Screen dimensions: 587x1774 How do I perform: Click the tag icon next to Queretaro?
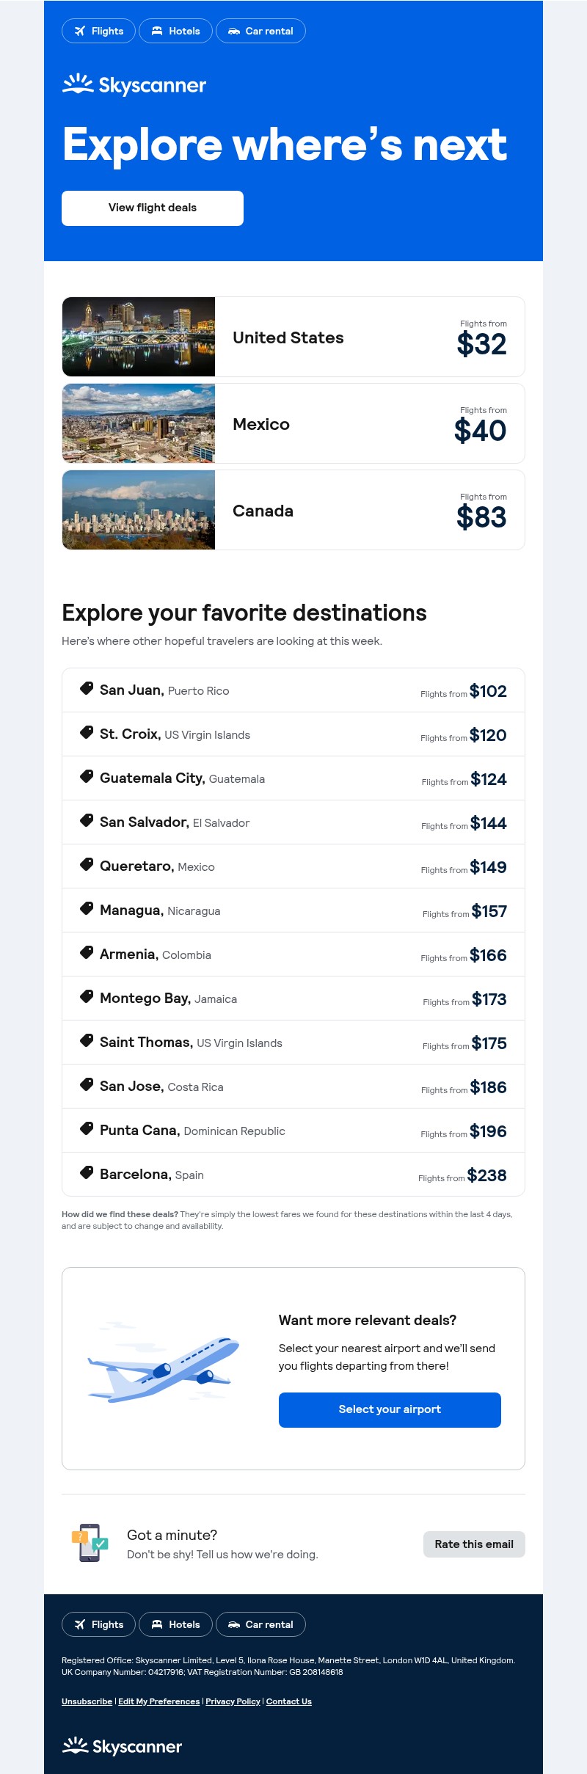point(87,865)
